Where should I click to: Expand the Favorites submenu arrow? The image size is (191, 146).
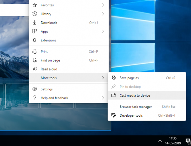click(x=103, y=5)
